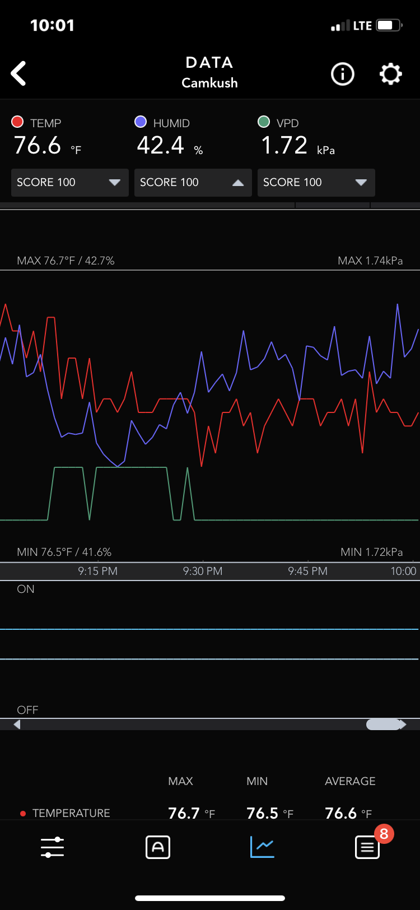
Task: Open the notifications list icon with badge
Action: click(367, 847)
